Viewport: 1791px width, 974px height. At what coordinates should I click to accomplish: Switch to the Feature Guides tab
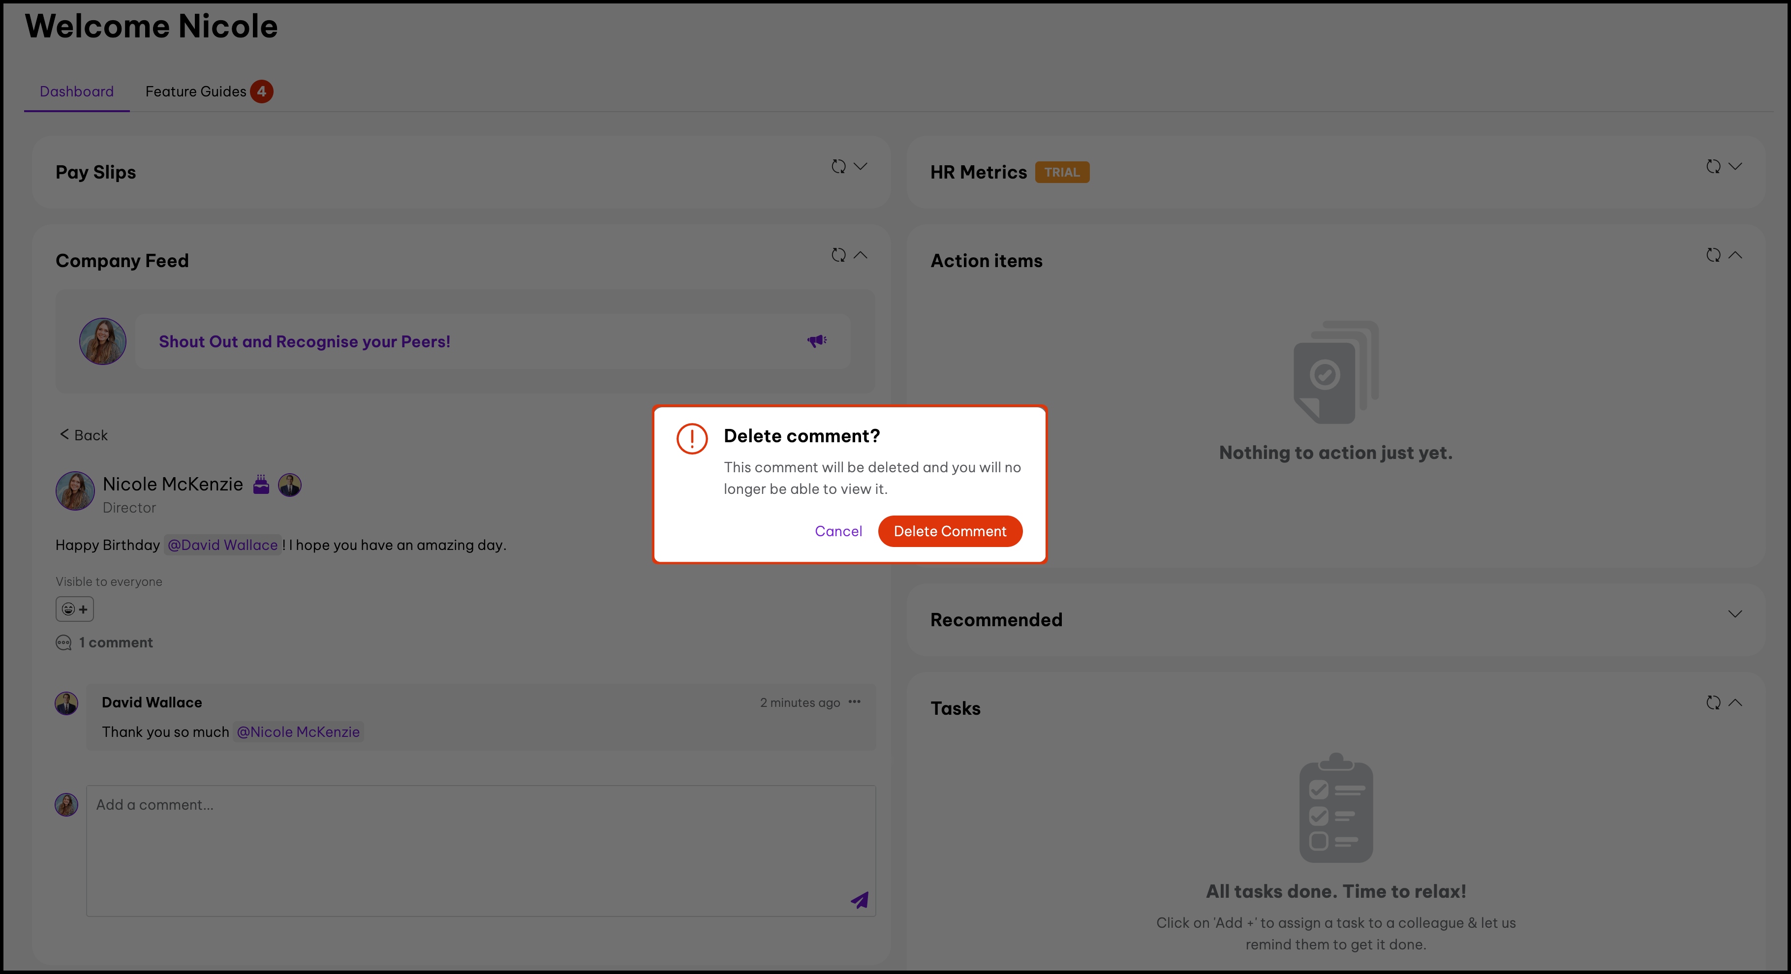pyautogui.click(x=196, y=92)
